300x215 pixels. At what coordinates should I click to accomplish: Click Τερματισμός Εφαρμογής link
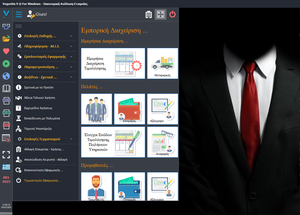coord(42,180)
